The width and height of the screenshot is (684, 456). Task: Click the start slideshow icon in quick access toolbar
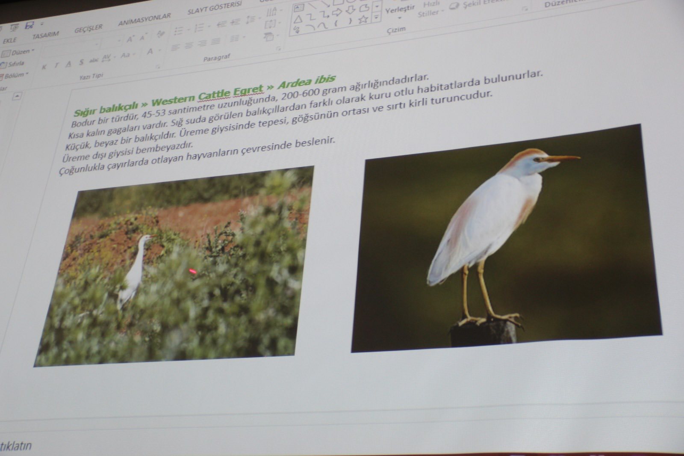pyautogui.click(x=15, y=27)
